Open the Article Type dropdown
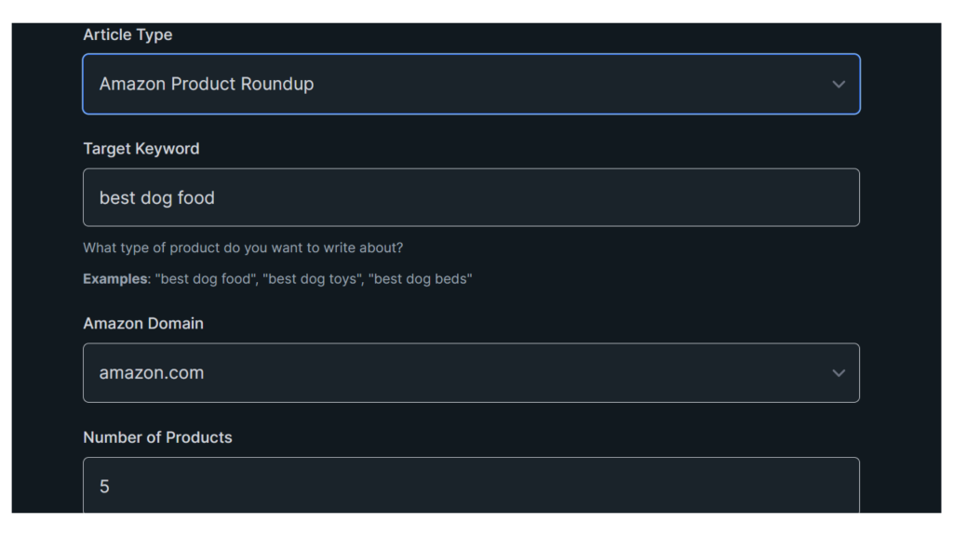Viewport: 953px width, 536px height. coord(470,84)
